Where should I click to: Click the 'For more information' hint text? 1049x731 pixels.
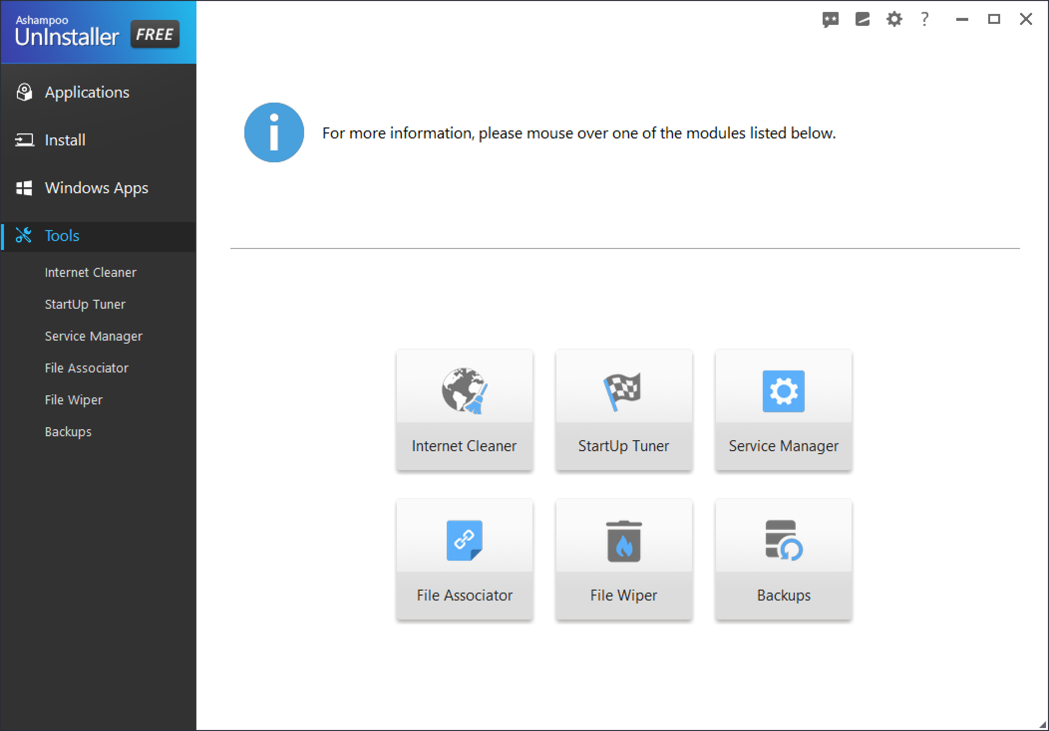point(579,133)
